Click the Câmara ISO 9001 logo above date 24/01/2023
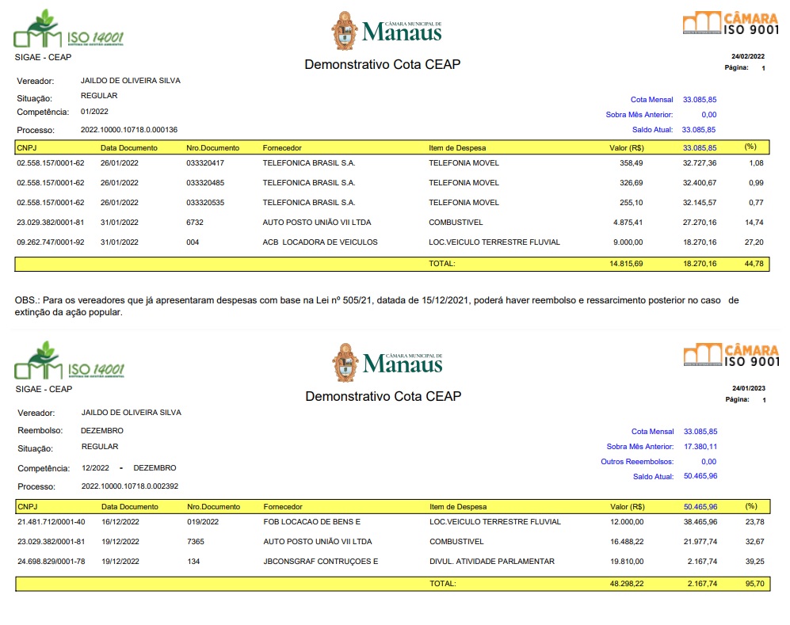The image size is (790, 625). 731,355
